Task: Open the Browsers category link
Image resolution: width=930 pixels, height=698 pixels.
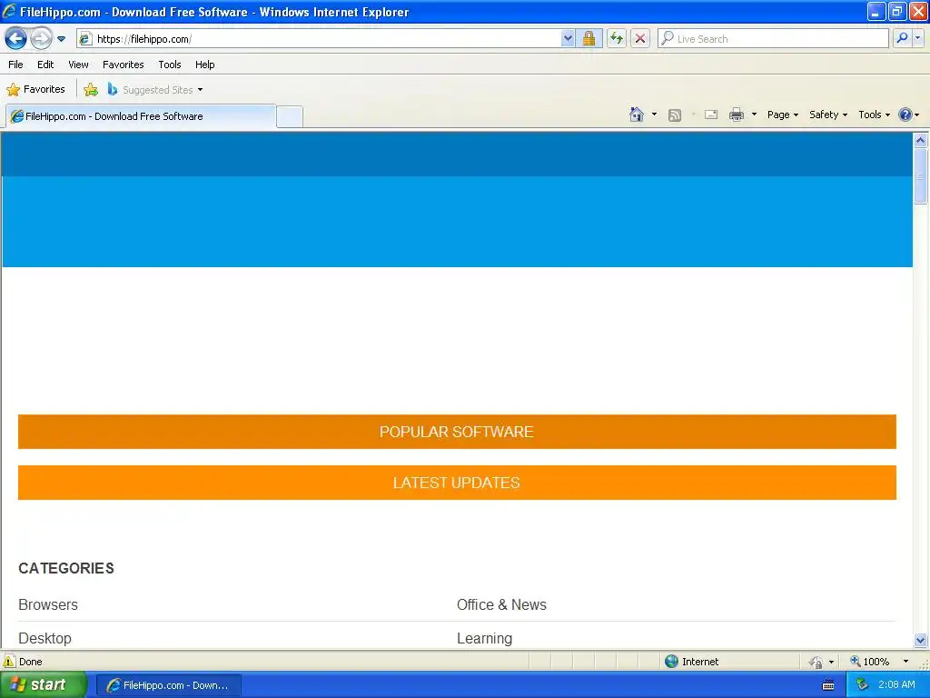Action: point(48,604)
